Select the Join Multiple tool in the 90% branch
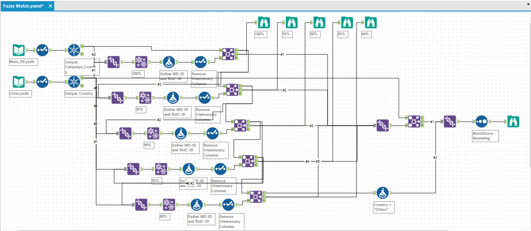Viewport: 531px width, 231px height. point(240,126)
